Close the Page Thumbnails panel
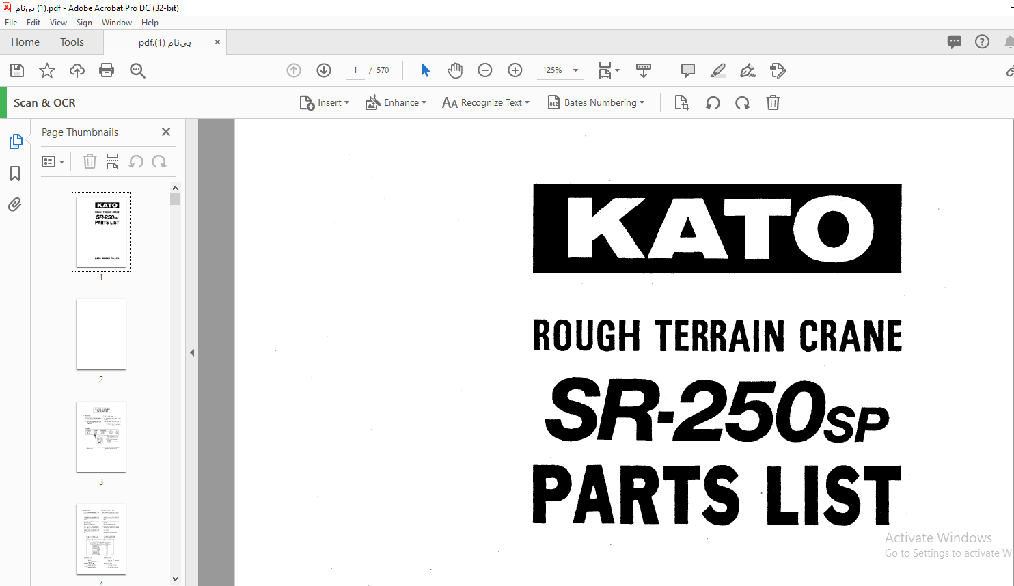Viewport: 1014px width, 586px height. click(166, 132)
